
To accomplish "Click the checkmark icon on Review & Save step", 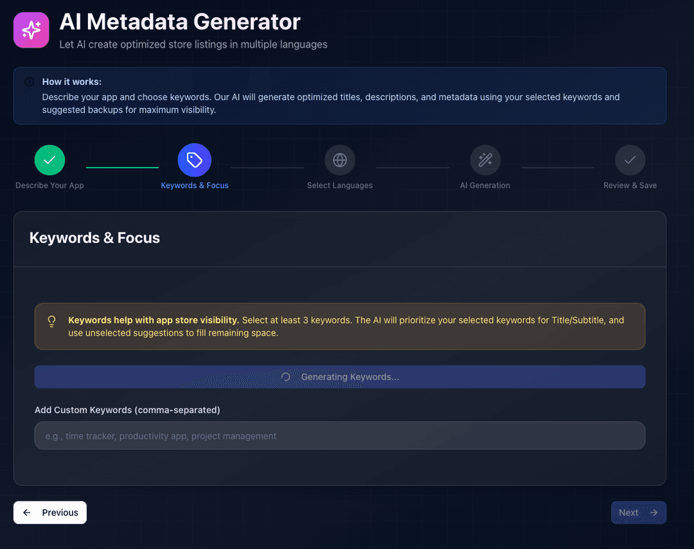I will click(630, 160).
